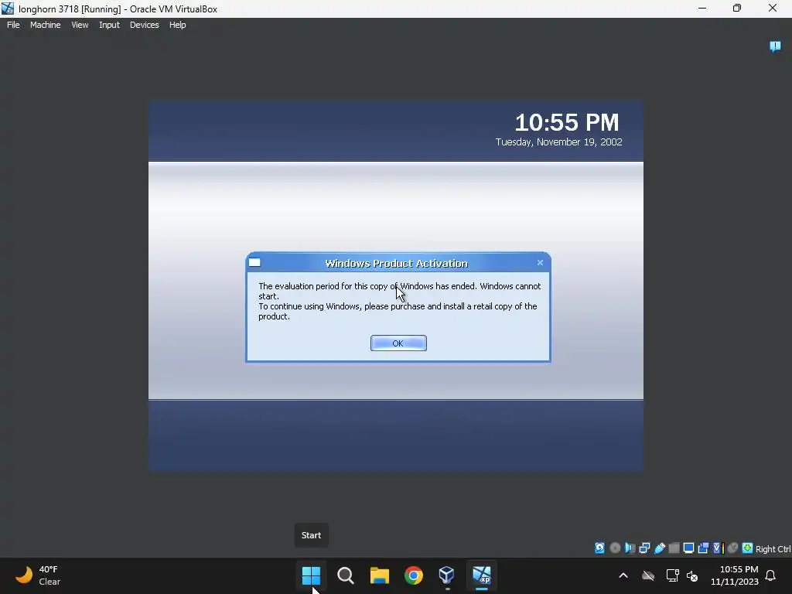Open the network status tray icon
Screen dimensions: 792x594
coord(672,575)
